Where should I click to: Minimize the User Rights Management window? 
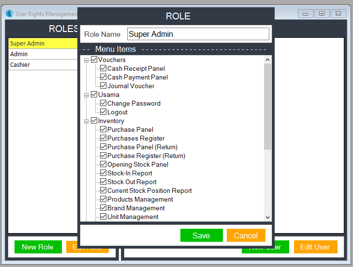305,14
